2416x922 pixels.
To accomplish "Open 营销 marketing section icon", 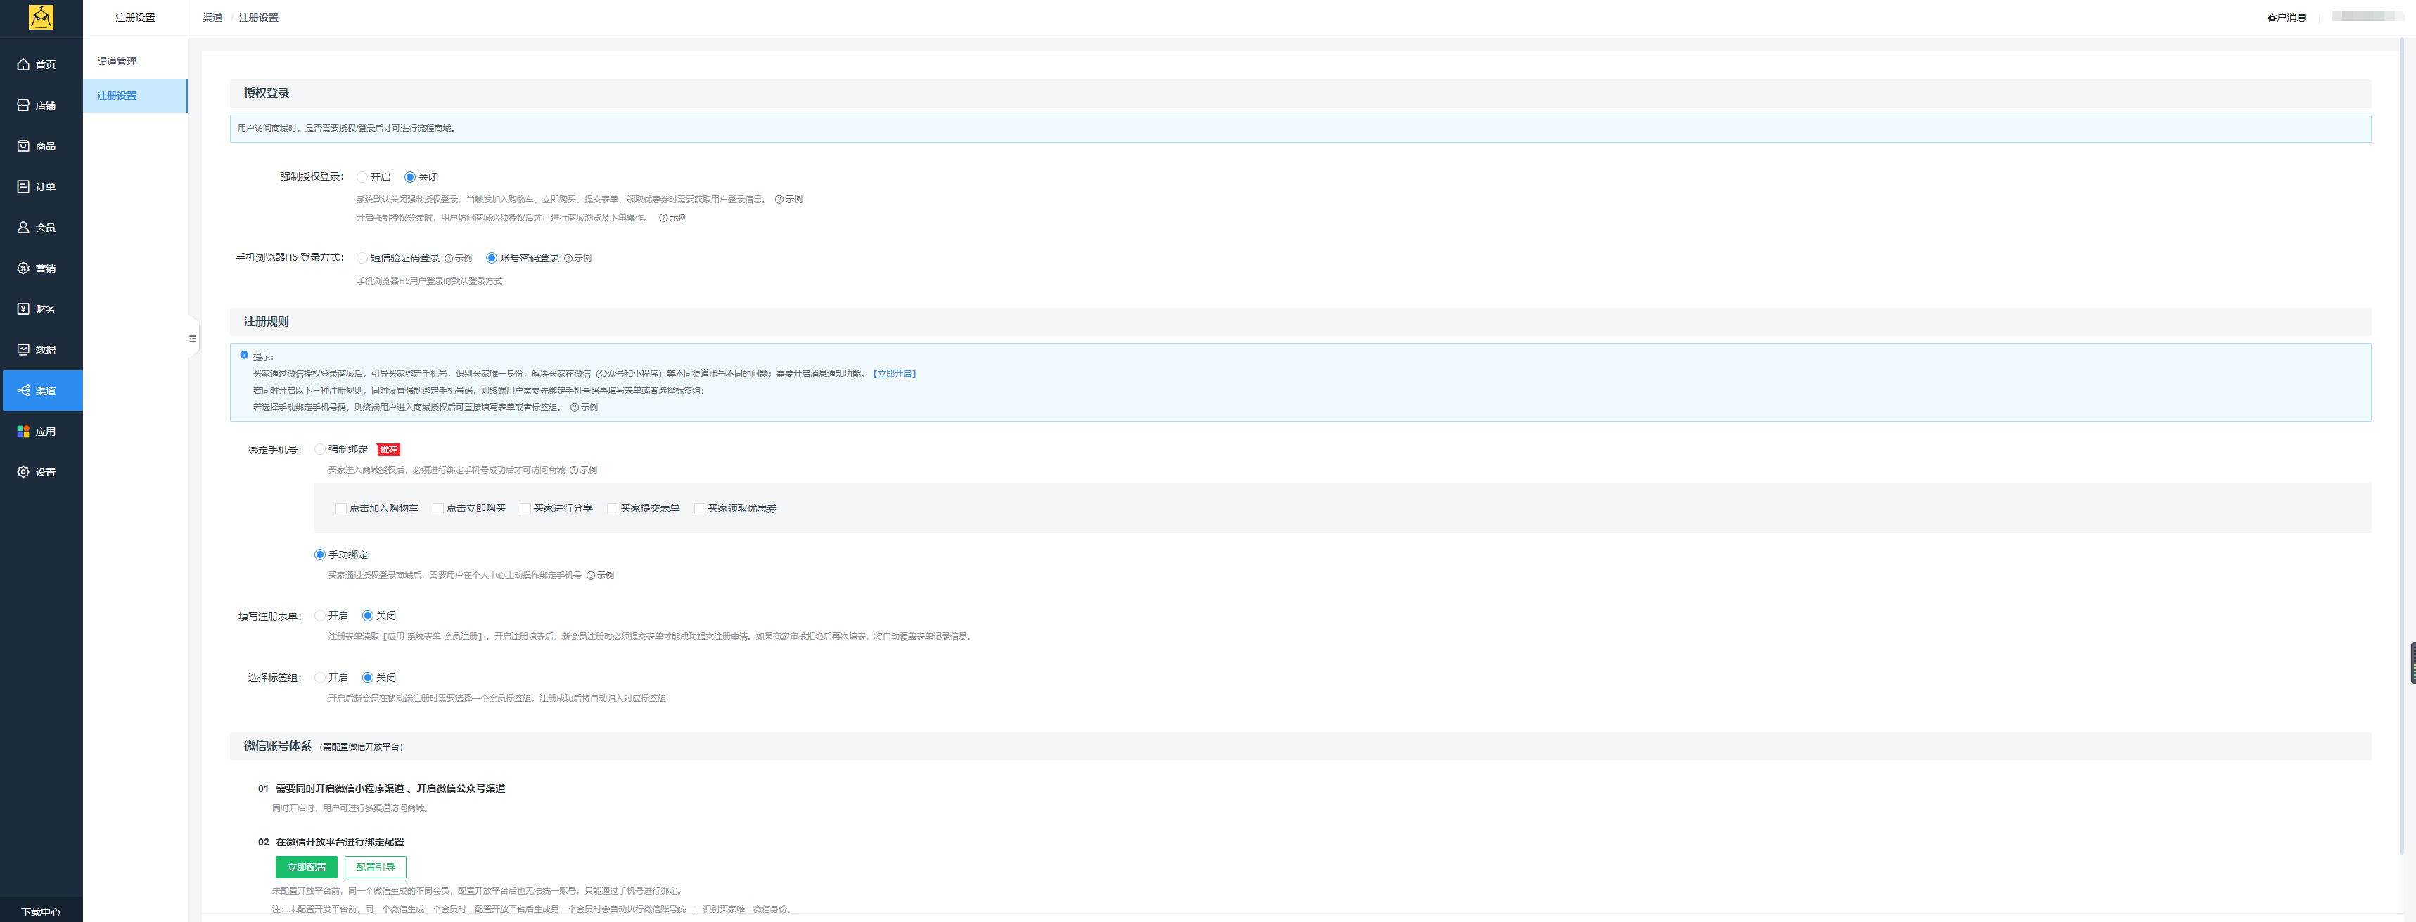I will [x=23, y=268].
